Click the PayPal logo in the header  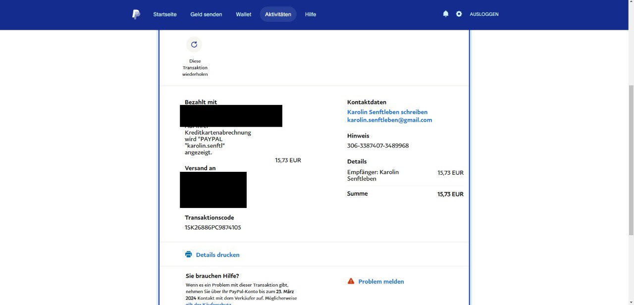click(x=136, y=14)
